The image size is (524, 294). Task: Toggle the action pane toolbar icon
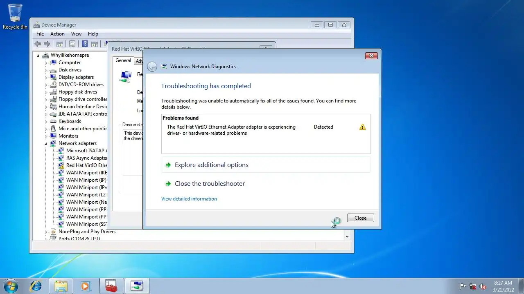click(95, 44)
